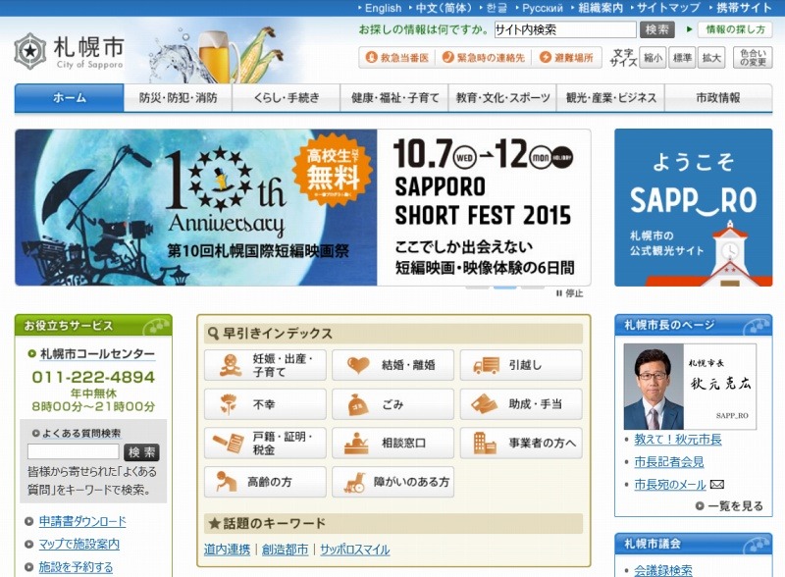Open the 市長宛のメール link

pyautogui.click(x=670, y=485)
